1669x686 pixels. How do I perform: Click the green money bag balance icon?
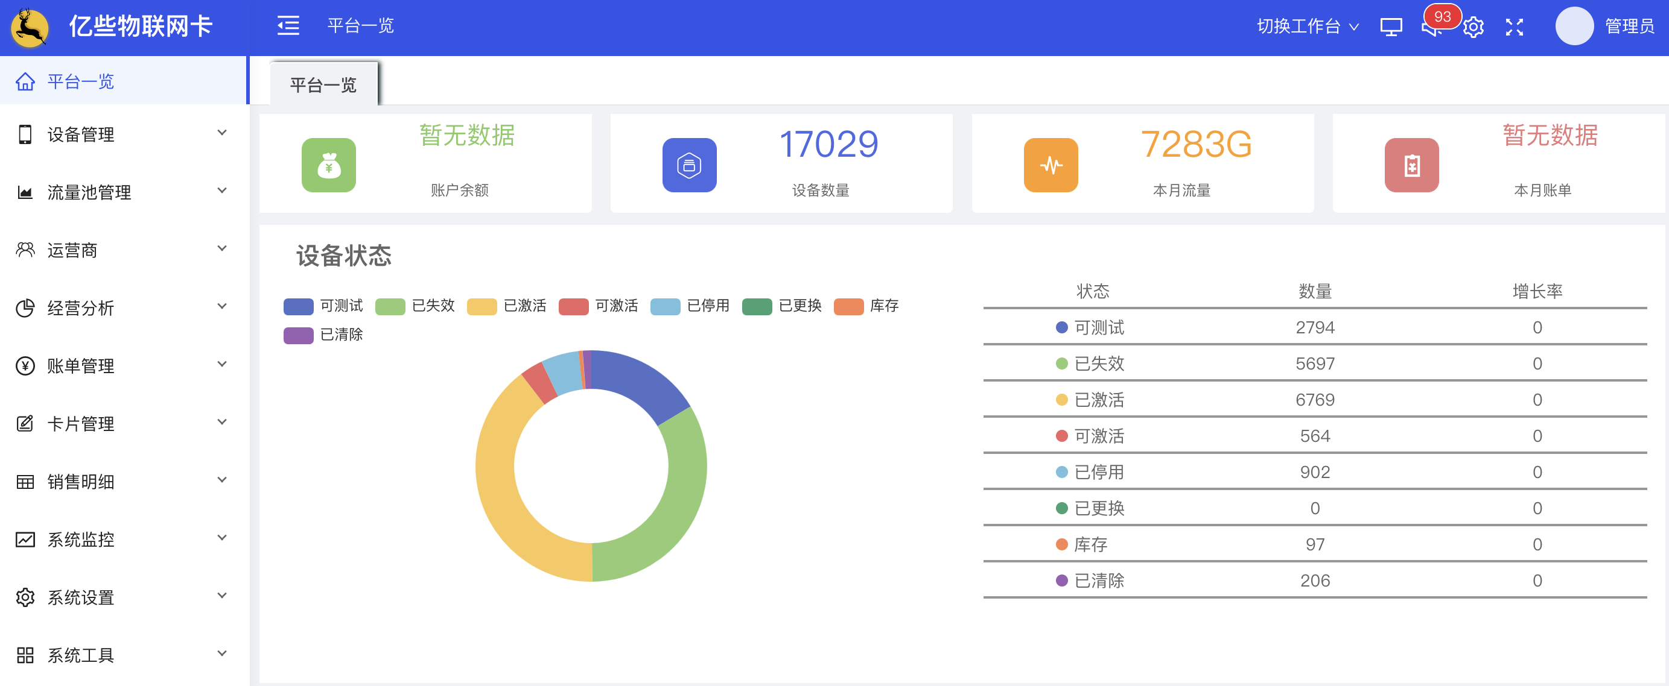click(328, 165)
